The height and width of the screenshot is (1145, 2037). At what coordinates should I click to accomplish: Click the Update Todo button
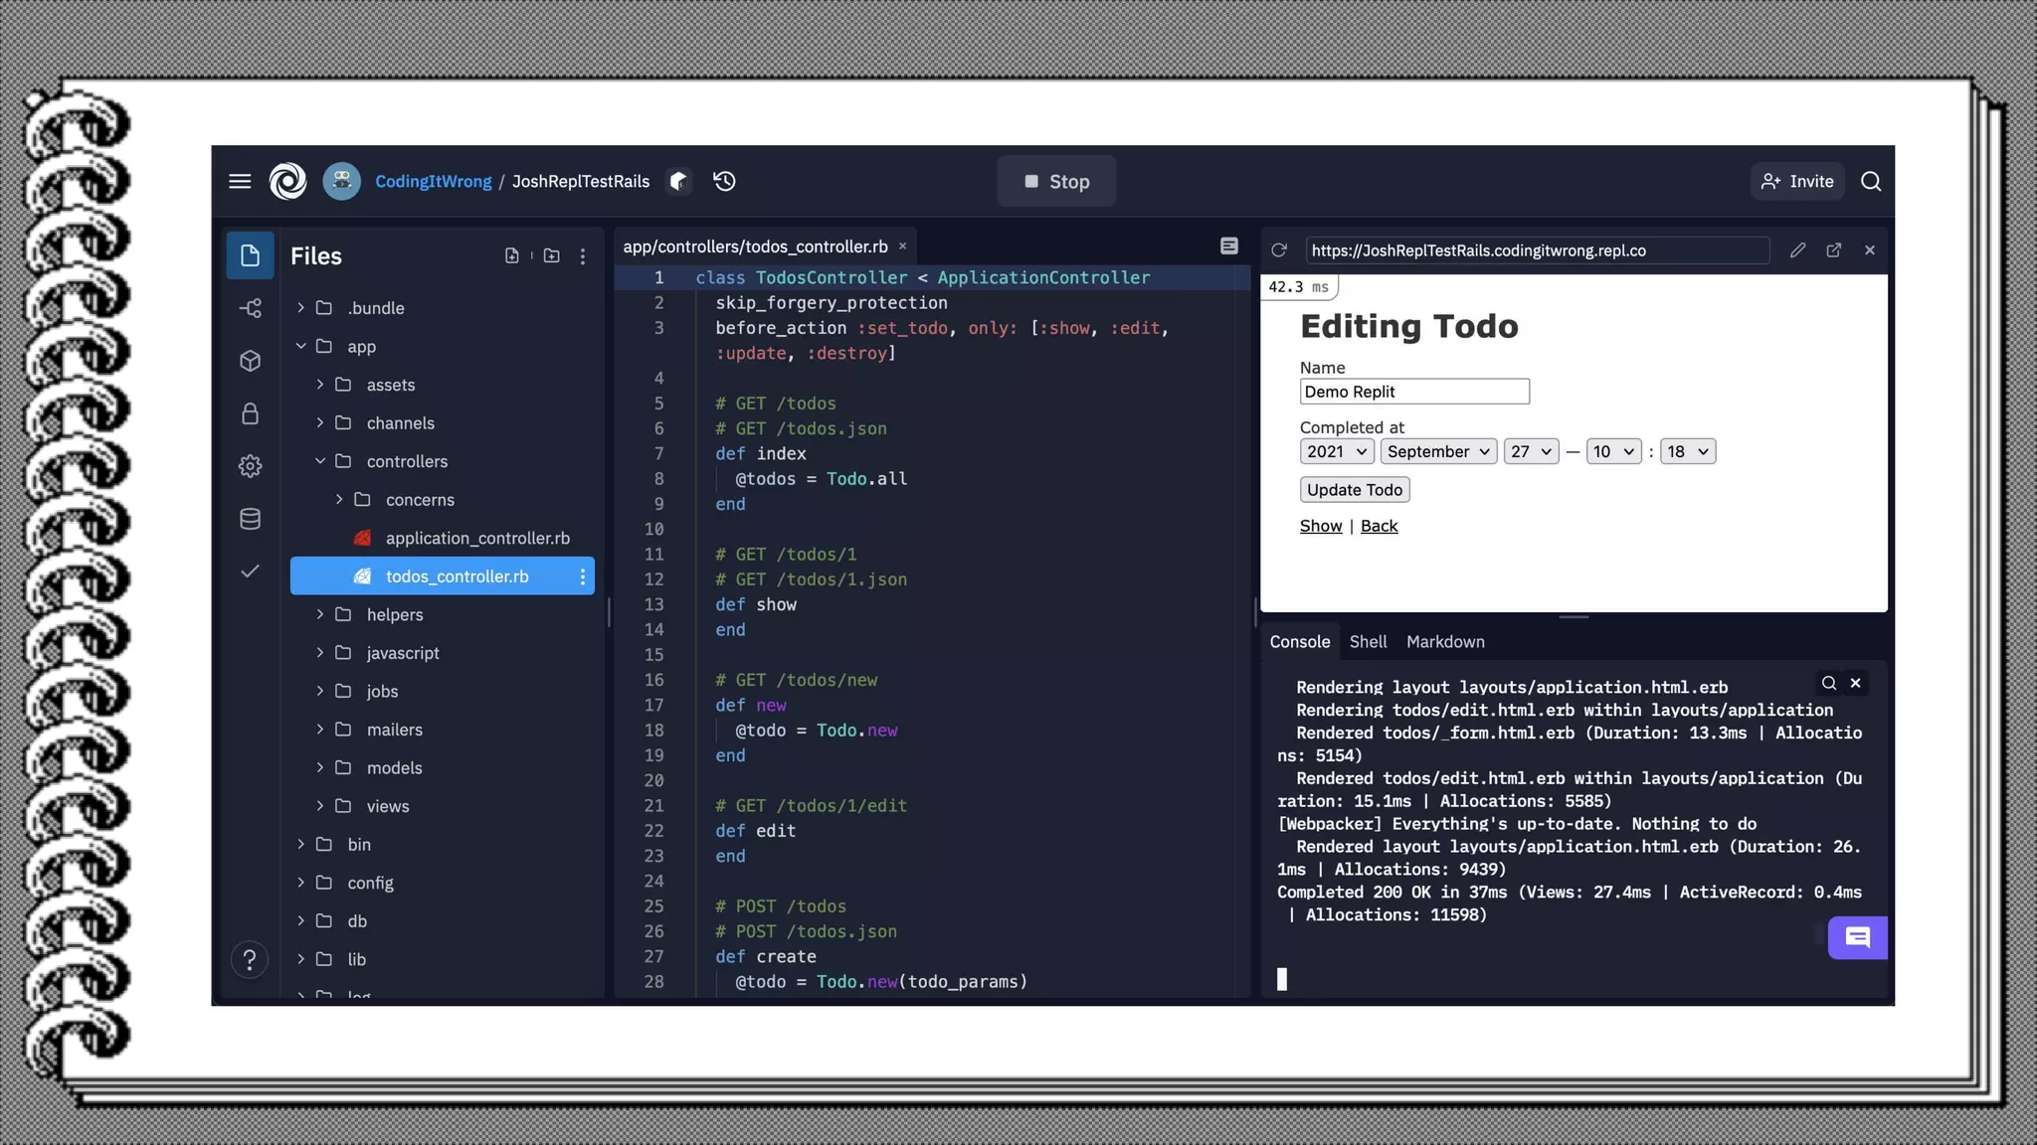pyautogui.click(x=1354, y=490)
